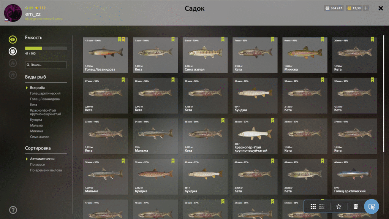
Task: Click the plus icon to add gold
Action: 366,8
